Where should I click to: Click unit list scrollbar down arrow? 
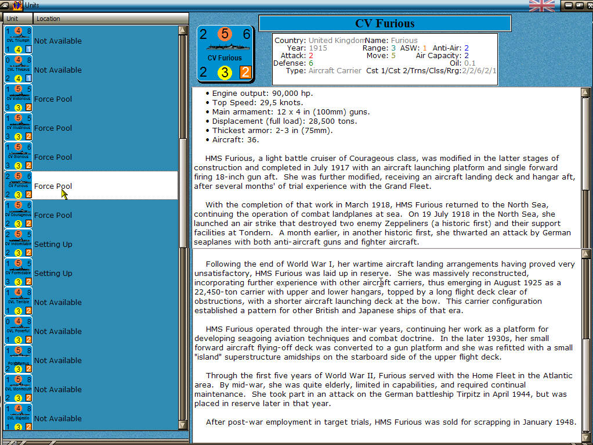183,425
